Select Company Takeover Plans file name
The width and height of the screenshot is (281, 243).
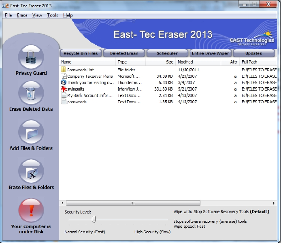[x=90, y=76]
